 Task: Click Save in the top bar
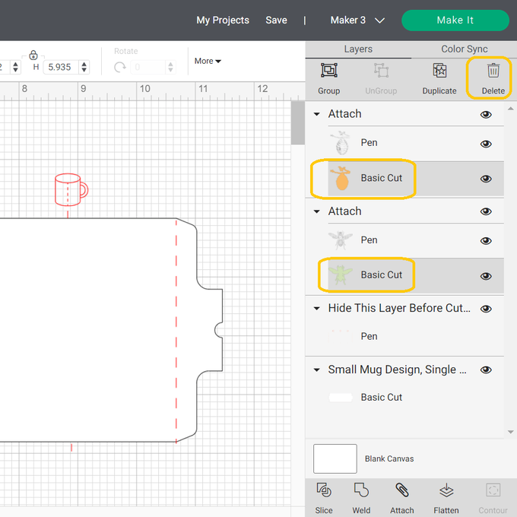click(x=276, y=21)
